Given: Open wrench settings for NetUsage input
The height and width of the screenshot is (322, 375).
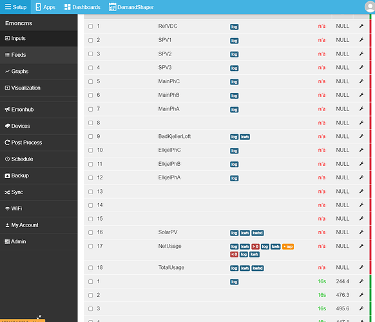Looking at the screenshot, I should pyautogui.click(x=361, y=246).
